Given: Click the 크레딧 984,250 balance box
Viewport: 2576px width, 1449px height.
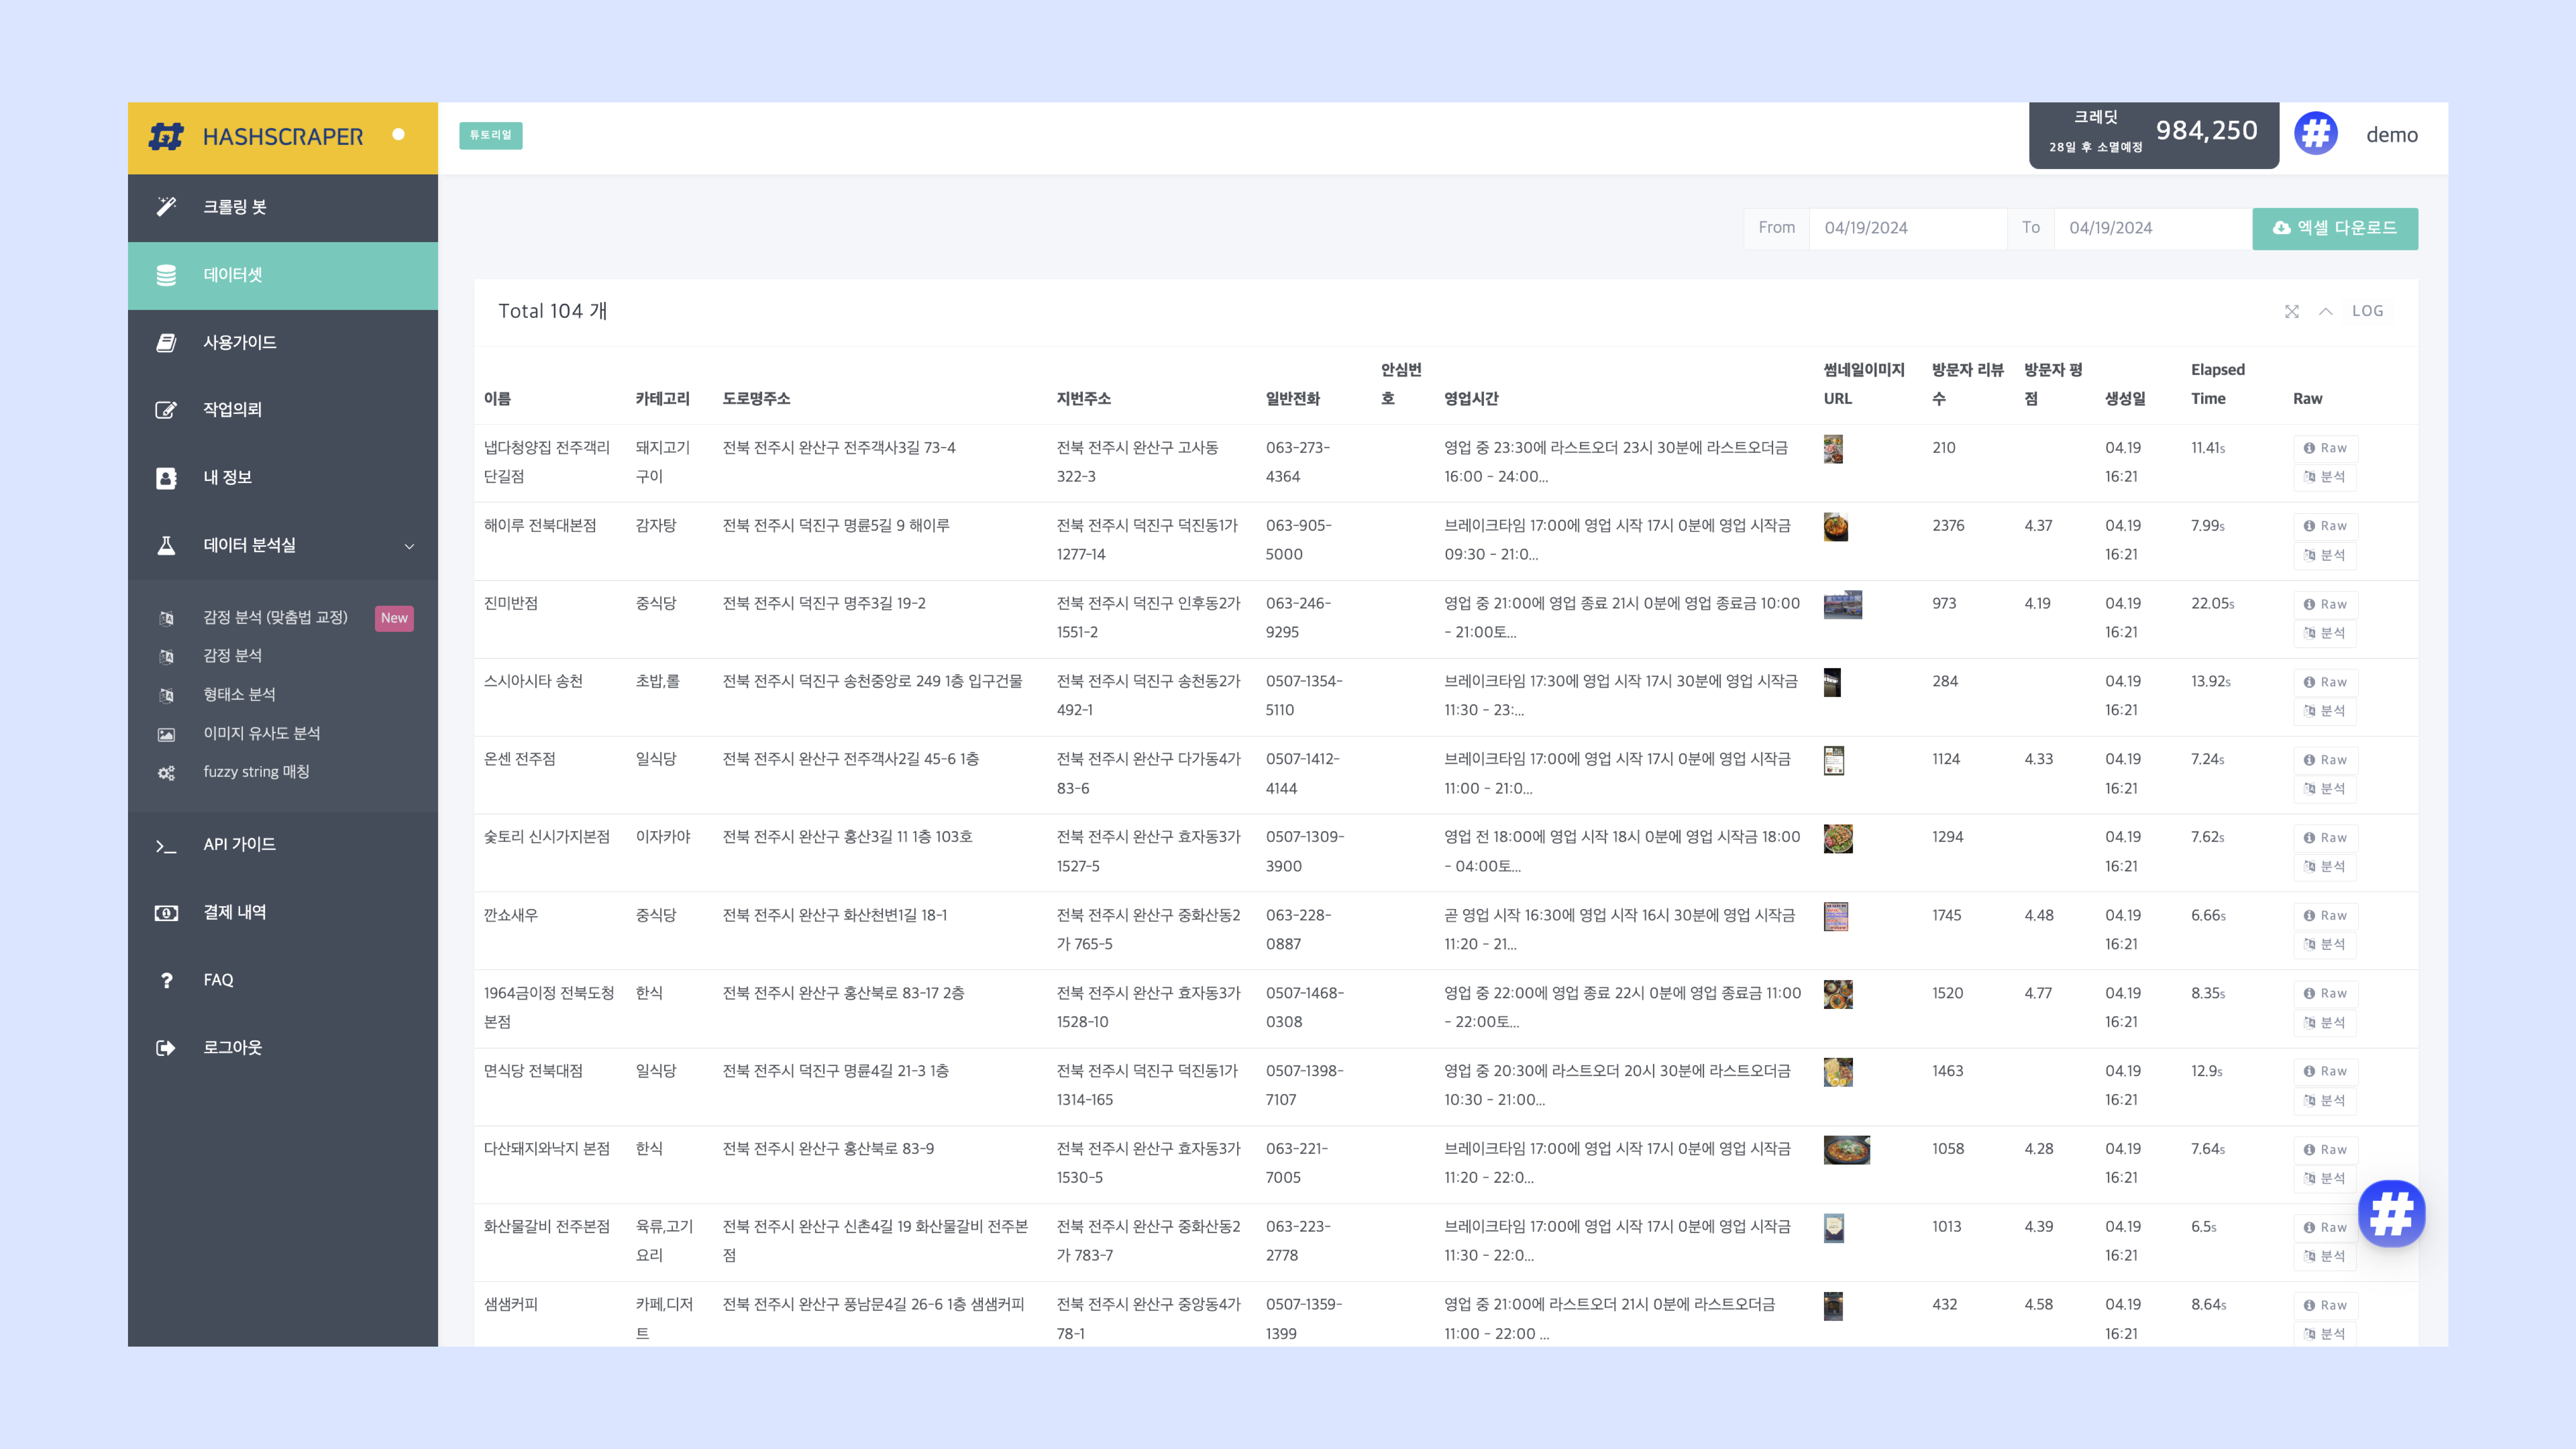Looking at the screenshot, I should [2154, 135].
